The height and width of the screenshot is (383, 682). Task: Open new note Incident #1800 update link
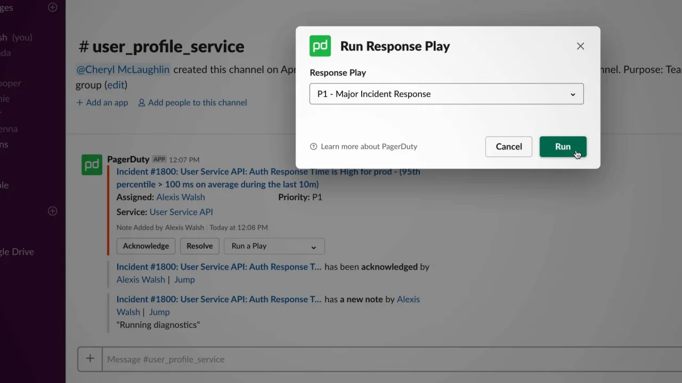tap(219, 299)
